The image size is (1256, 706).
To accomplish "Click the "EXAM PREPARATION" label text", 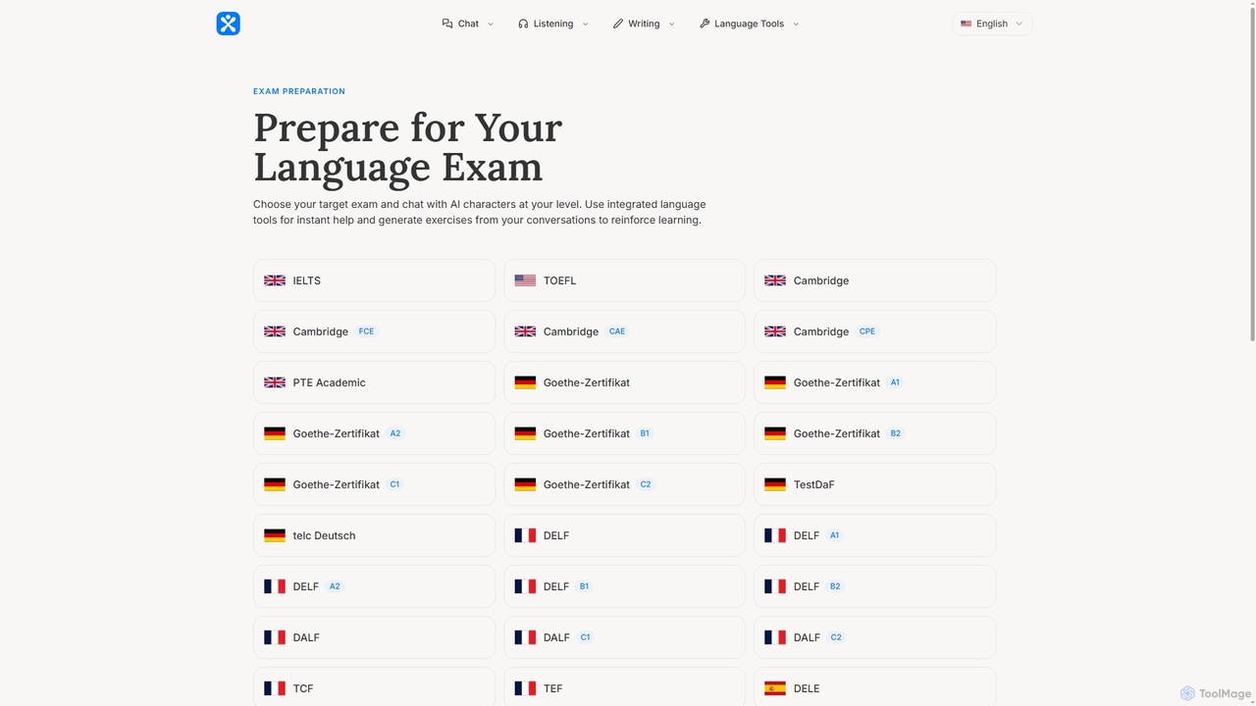I will tap(299, 91).
